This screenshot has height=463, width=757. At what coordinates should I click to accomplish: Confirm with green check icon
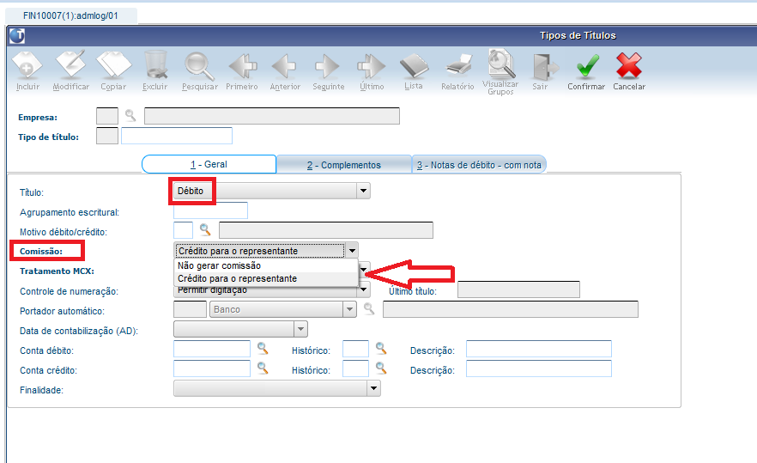point(588,65)
